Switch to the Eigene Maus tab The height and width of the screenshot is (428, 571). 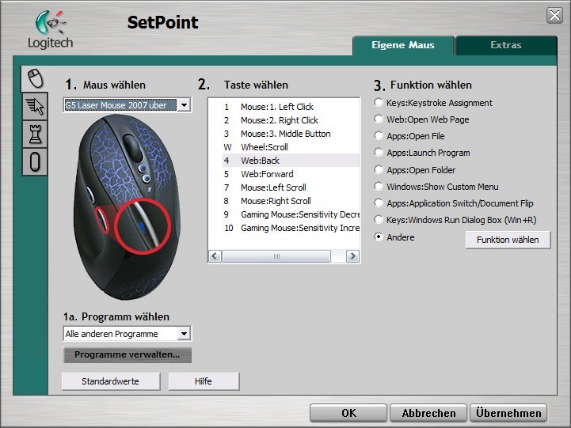pyautogui.click(x=403, y=45)
